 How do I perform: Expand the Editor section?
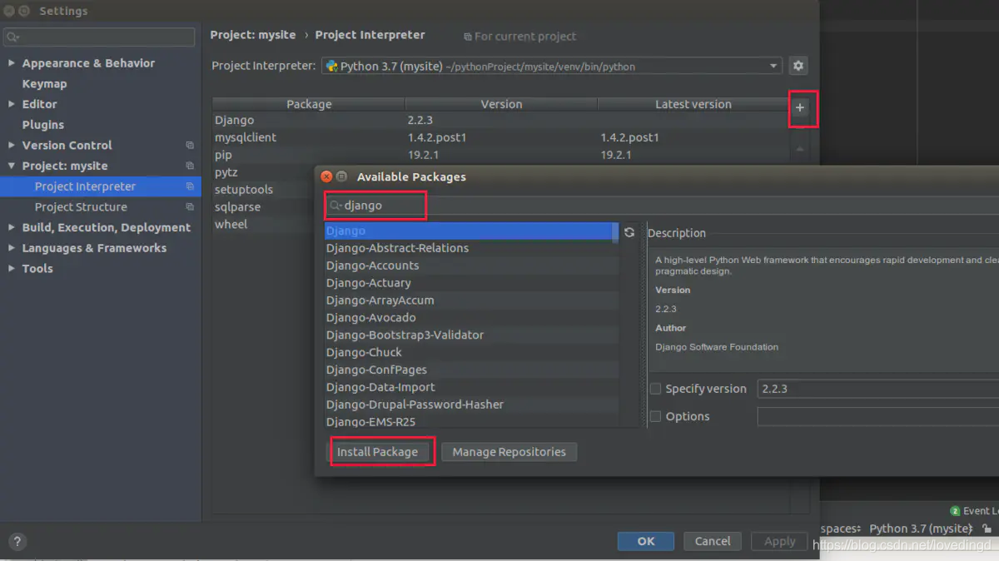pyautogui.click(x=11, y=104)
